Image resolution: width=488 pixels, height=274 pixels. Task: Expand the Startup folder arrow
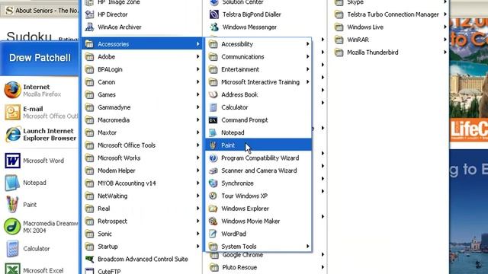pos(198,247)
